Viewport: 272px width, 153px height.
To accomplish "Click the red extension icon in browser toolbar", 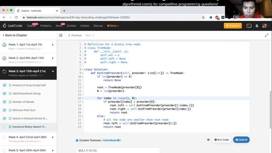I will tap(217, 17).
